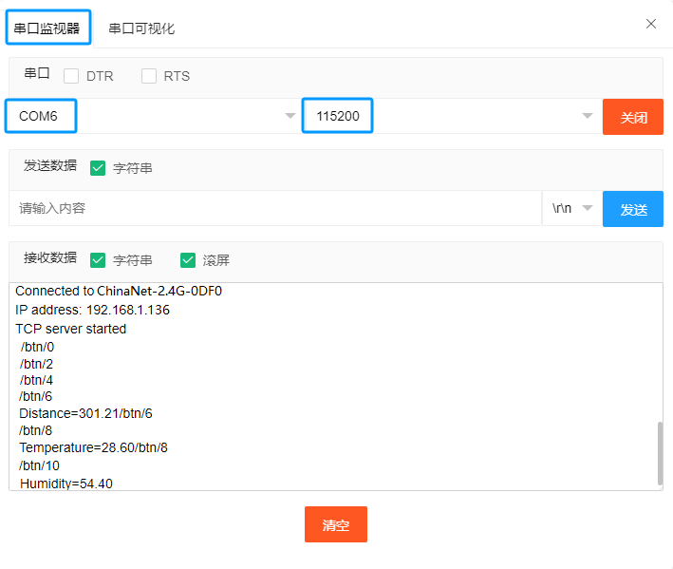Screen dimensions: 673x569
Task: Enable the DTR checkbox
Action: click(71, 76)
